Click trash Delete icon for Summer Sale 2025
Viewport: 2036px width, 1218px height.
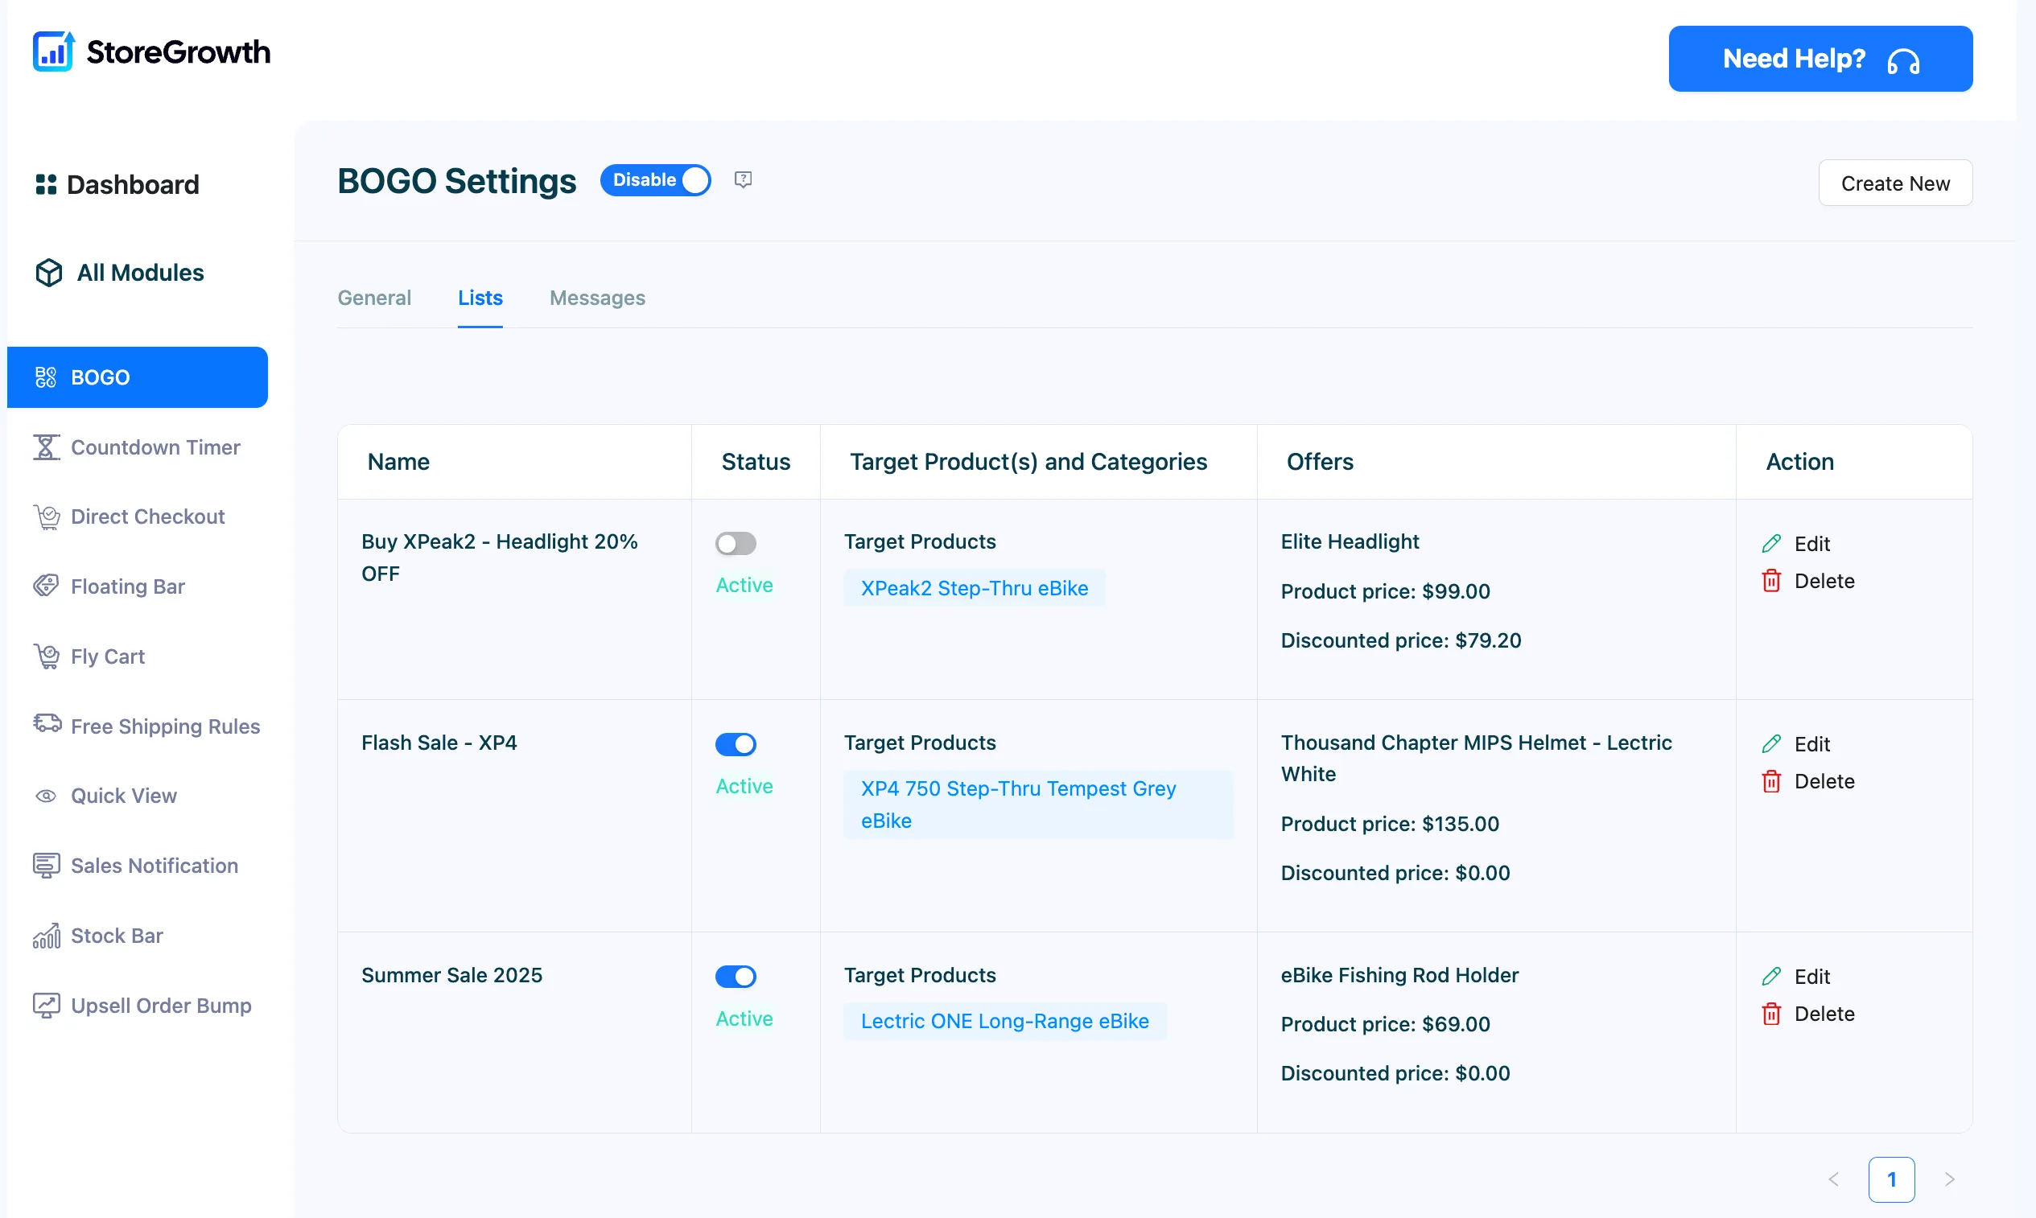point(1772,1014)
